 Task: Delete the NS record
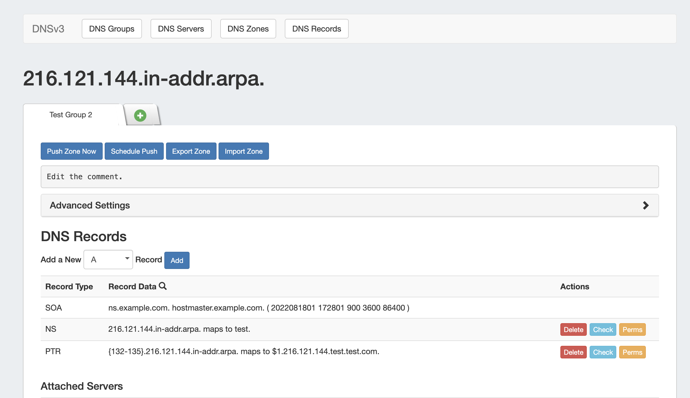click(573, 329)
